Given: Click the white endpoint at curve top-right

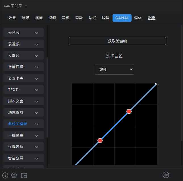Looking at the screenshot, I should (x=156, y=84).
